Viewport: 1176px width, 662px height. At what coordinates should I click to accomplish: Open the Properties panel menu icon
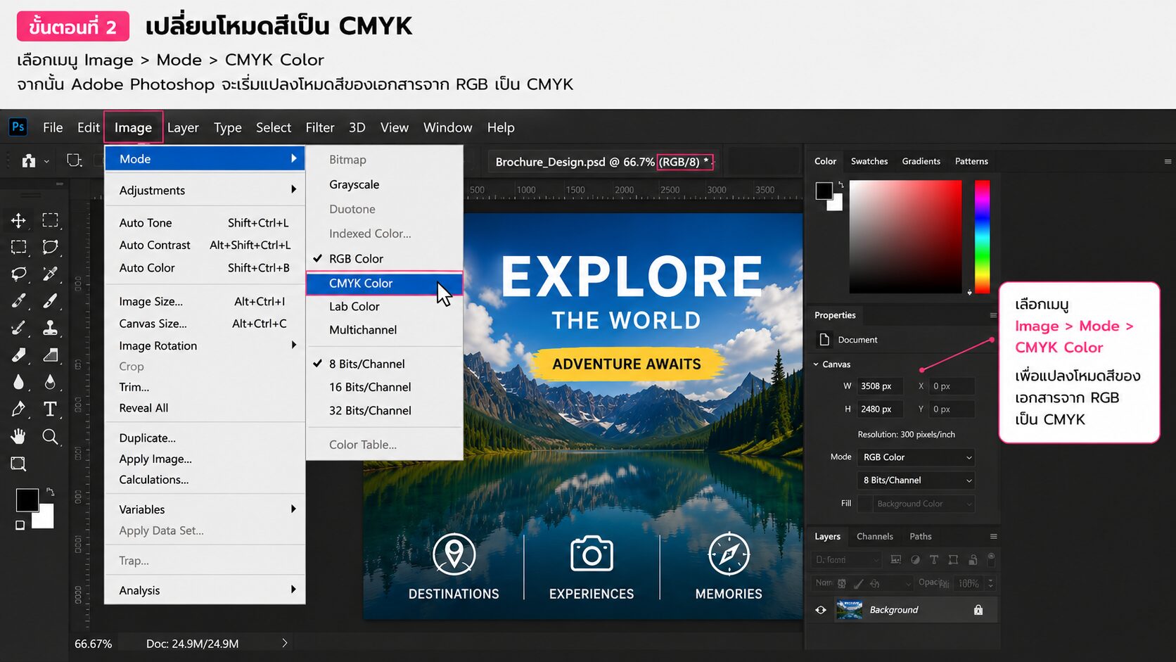click(993, 315)
